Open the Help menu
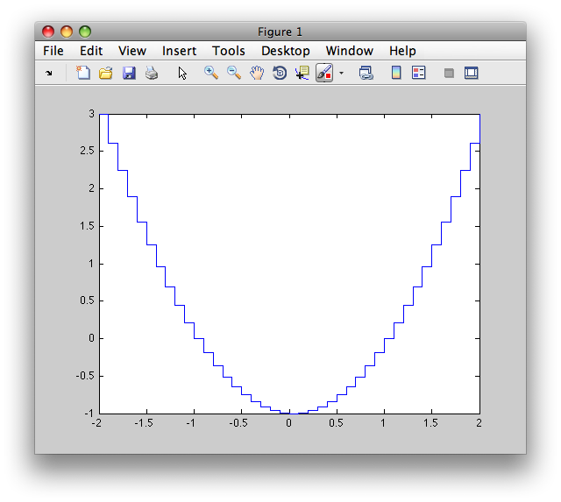This screenshot has height=502, width=561. tap(402, 51)
